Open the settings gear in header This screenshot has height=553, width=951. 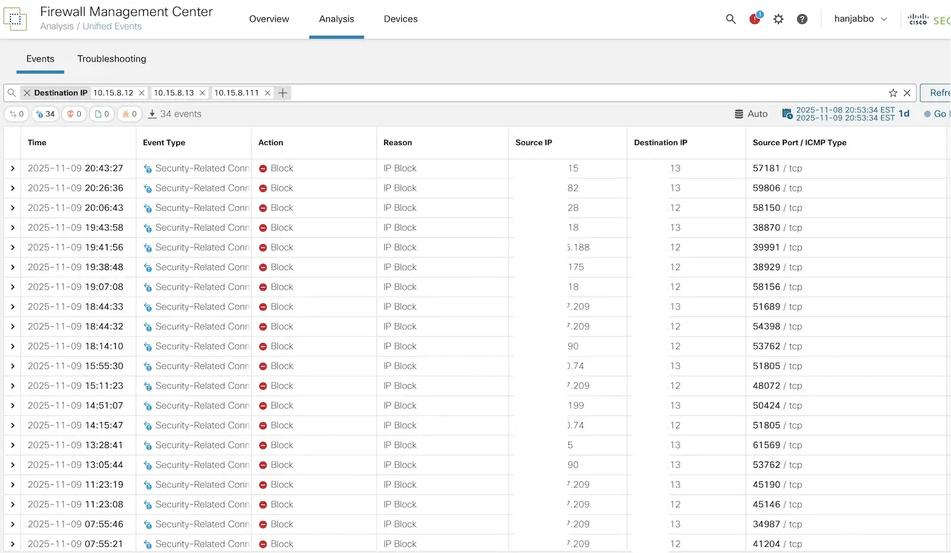(779, 19)
